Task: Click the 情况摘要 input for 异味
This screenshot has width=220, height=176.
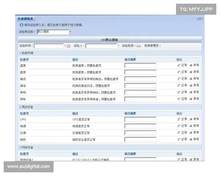Action: pos(140,99)
